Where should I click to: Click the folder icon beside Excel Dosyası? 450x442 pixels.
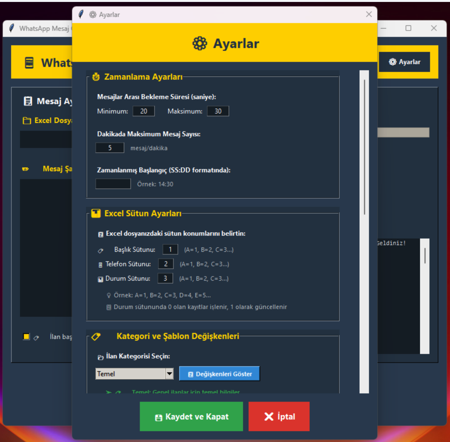[x=27, y=120]
